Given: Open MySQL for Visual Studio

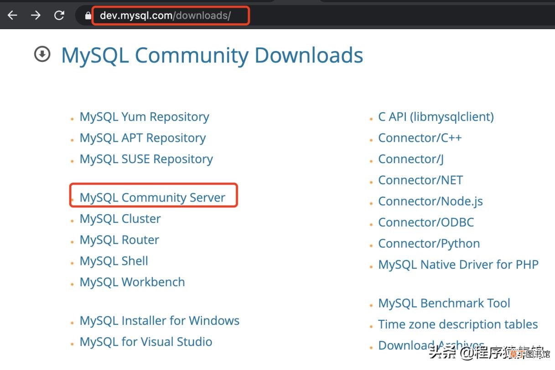Looking at the screenshot, I should coord(146,341).
